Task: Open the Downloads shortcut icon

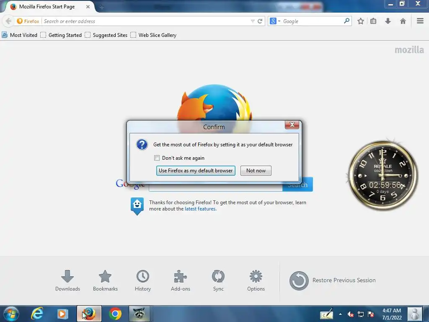Action: click(67, 280)
